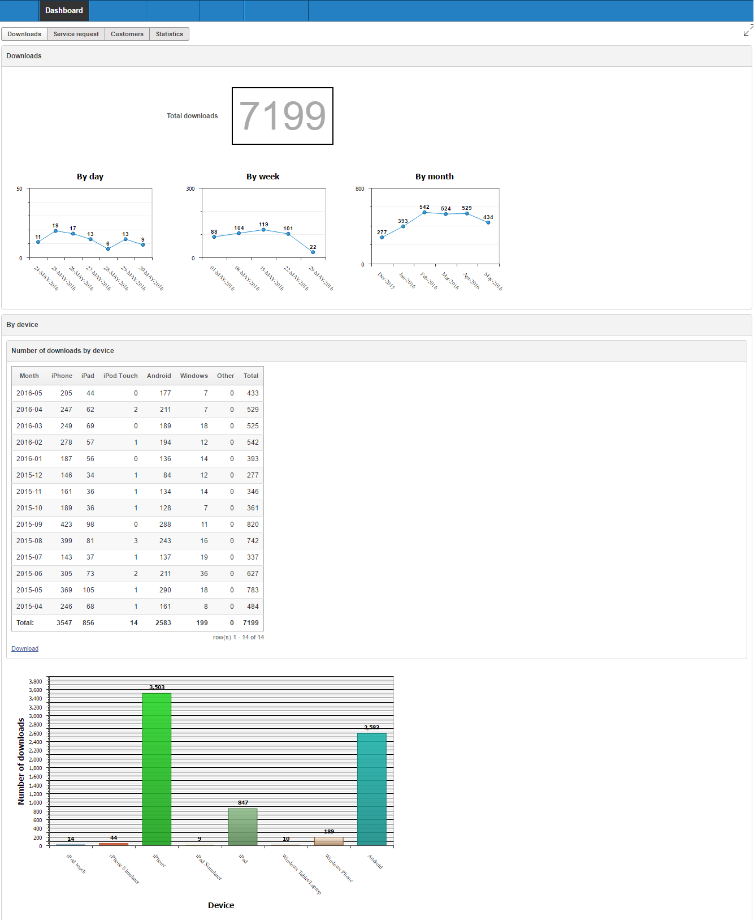The width and height of the screenshot is (754, 920).
Task: Click the iPad value 105 cell
Action: [89, 590]
